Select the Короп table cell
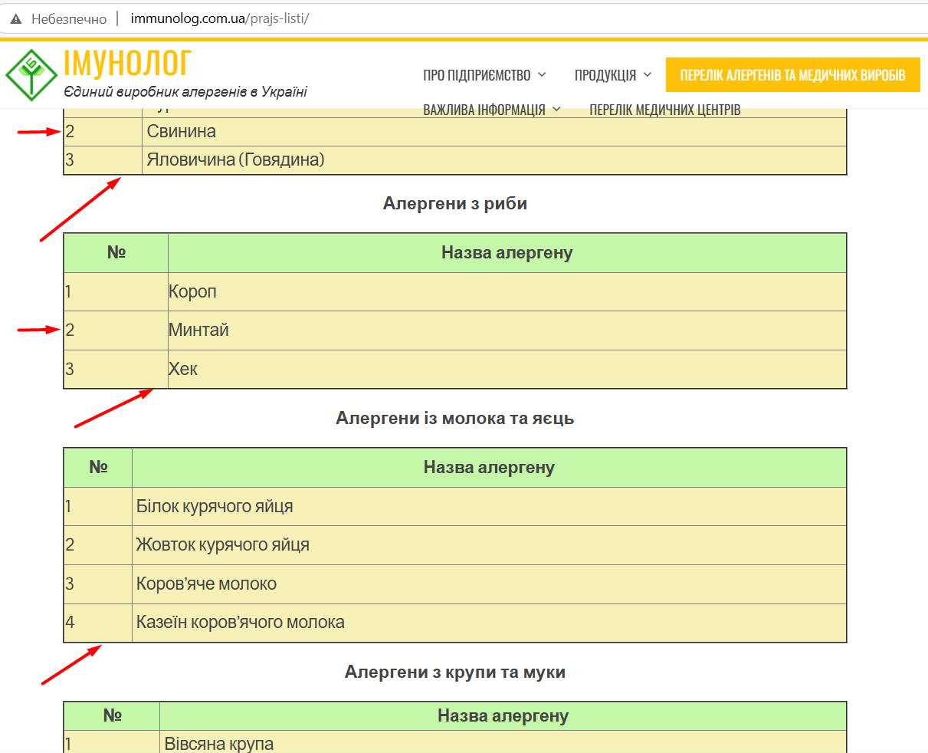Viewport: 928px width, 753px height. (193, 292)
